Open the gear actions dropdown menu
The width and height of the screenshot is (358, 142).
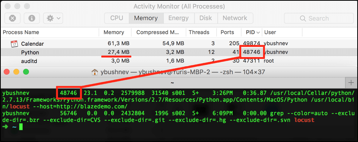(x=53, y=18)
